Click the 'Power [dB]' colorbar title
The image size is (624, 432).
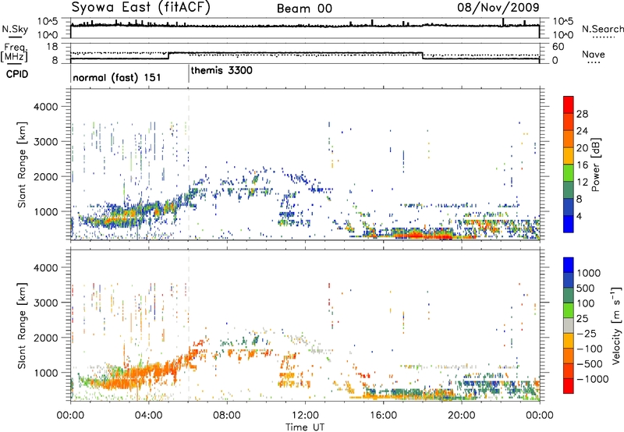[x=595, y=165]
